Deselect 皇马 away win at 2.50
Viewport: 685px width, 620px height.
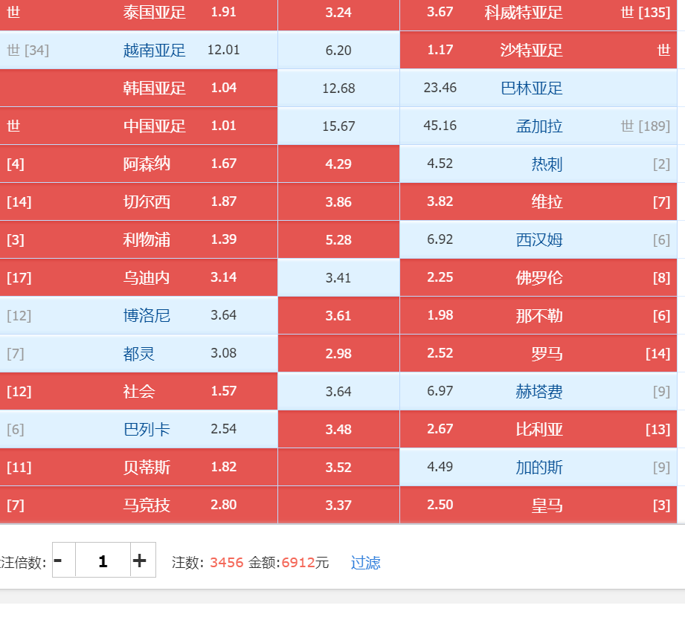(538, 506)
